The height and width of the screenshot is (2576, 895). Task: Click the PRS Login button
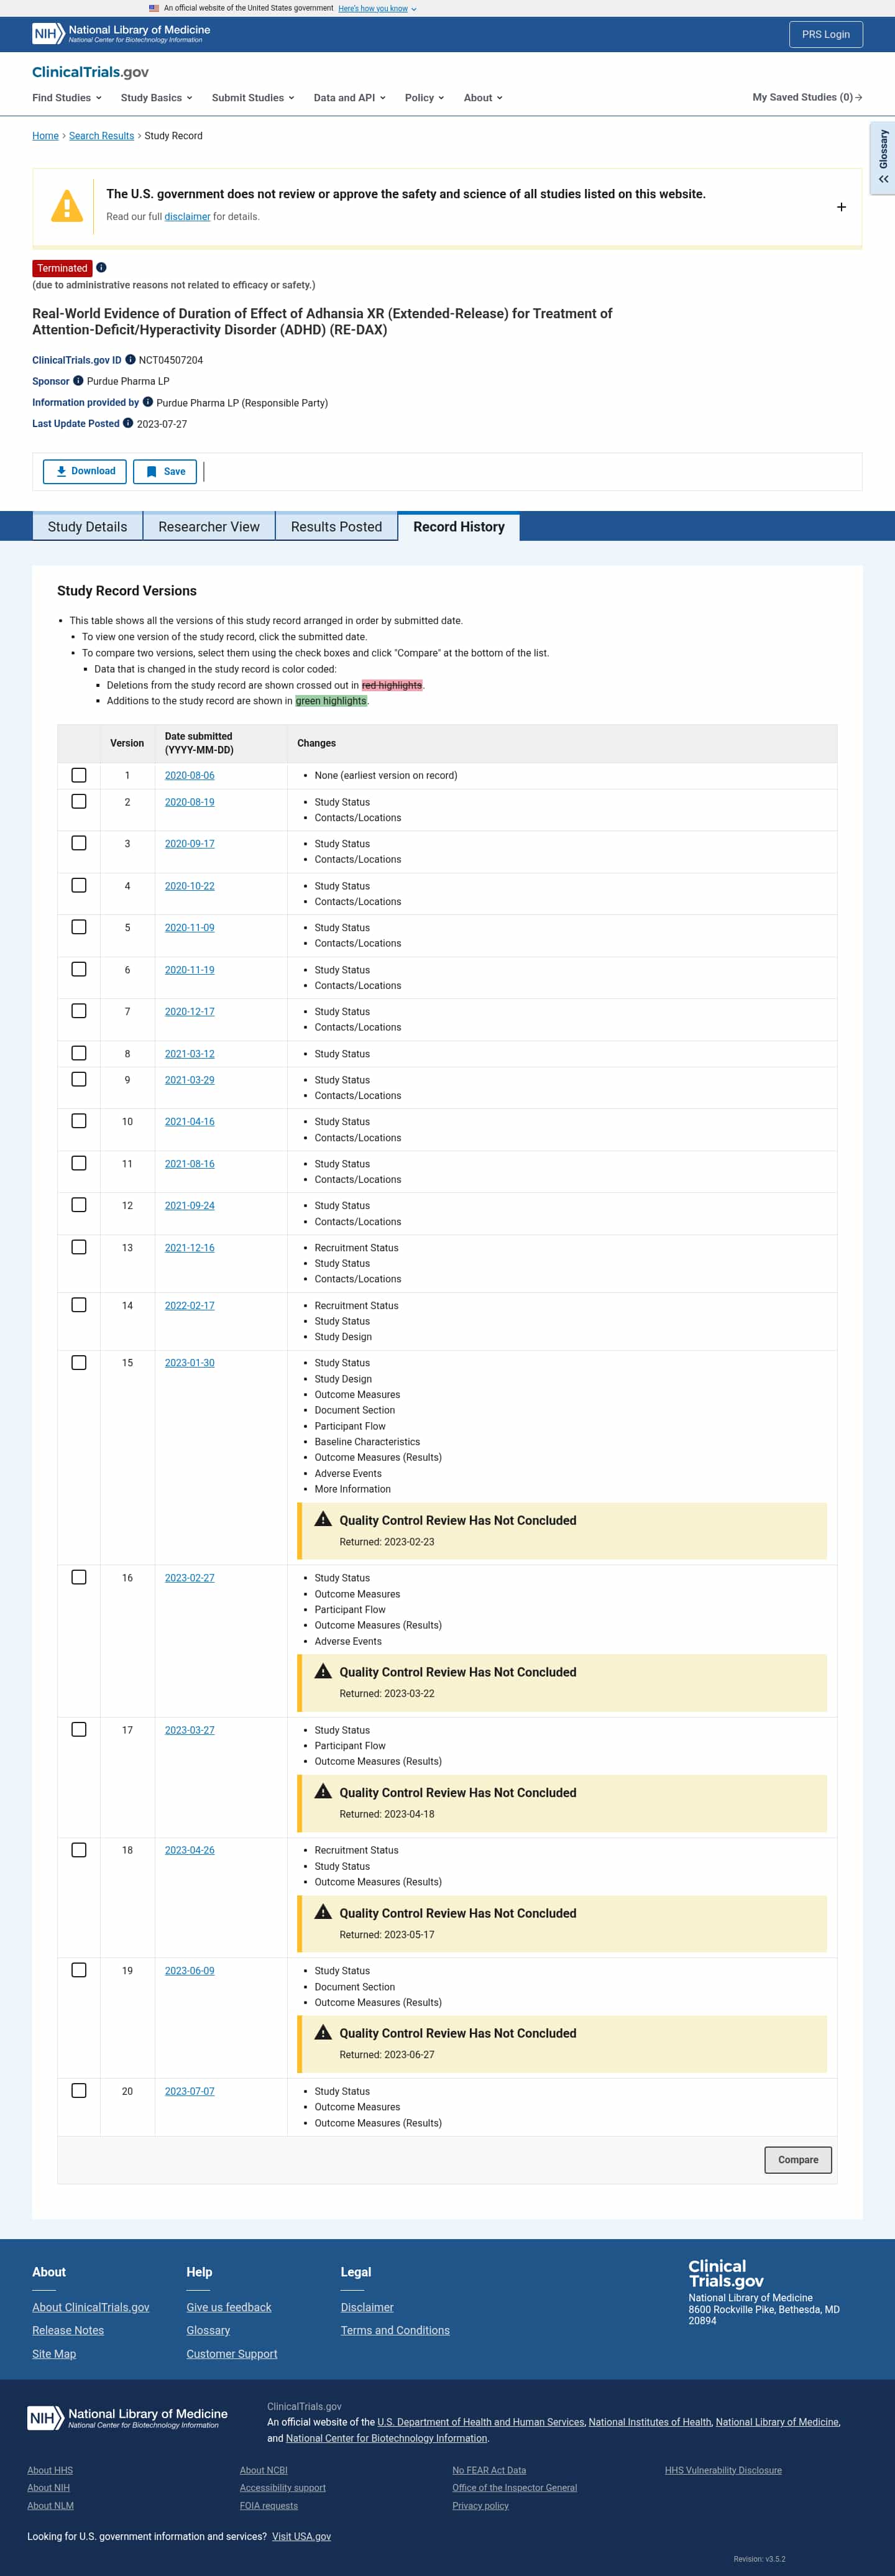click(825, 34)
